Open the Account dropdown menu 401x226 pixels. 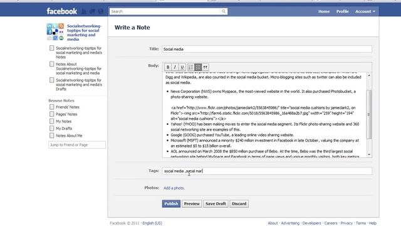click(365, 11)
